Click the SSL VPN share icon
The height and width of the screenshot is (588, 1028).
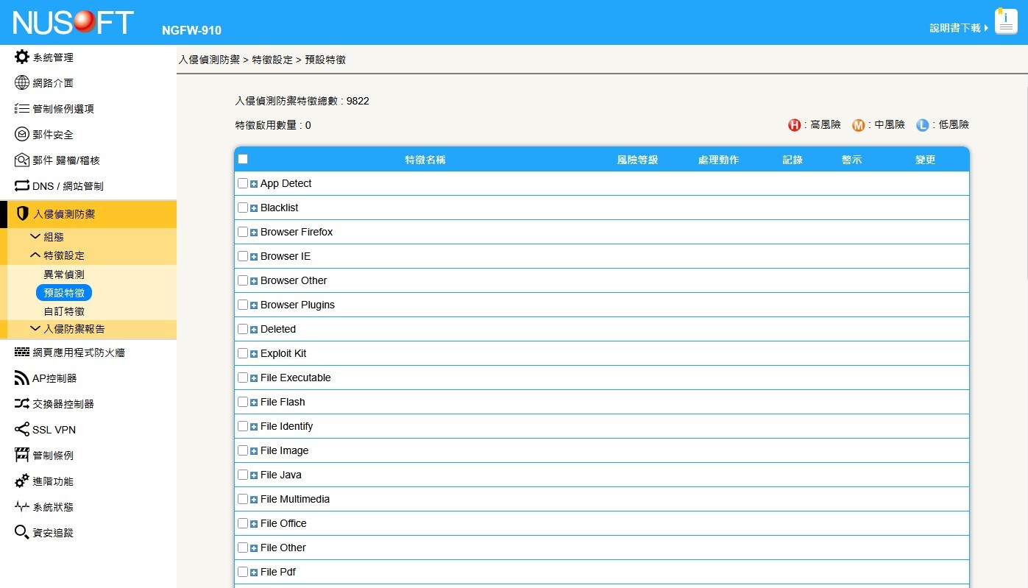pyautogui.click(x=22, y=430)
